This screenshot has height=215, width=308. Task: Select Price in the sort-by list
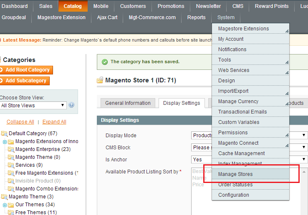198,185
